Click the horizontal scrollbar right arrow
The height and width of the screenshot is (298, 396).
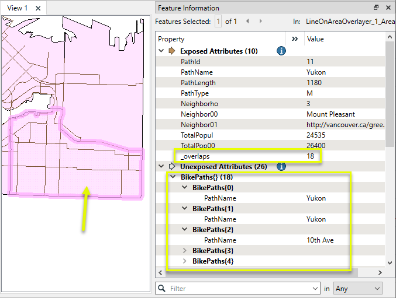pos(382,273)
